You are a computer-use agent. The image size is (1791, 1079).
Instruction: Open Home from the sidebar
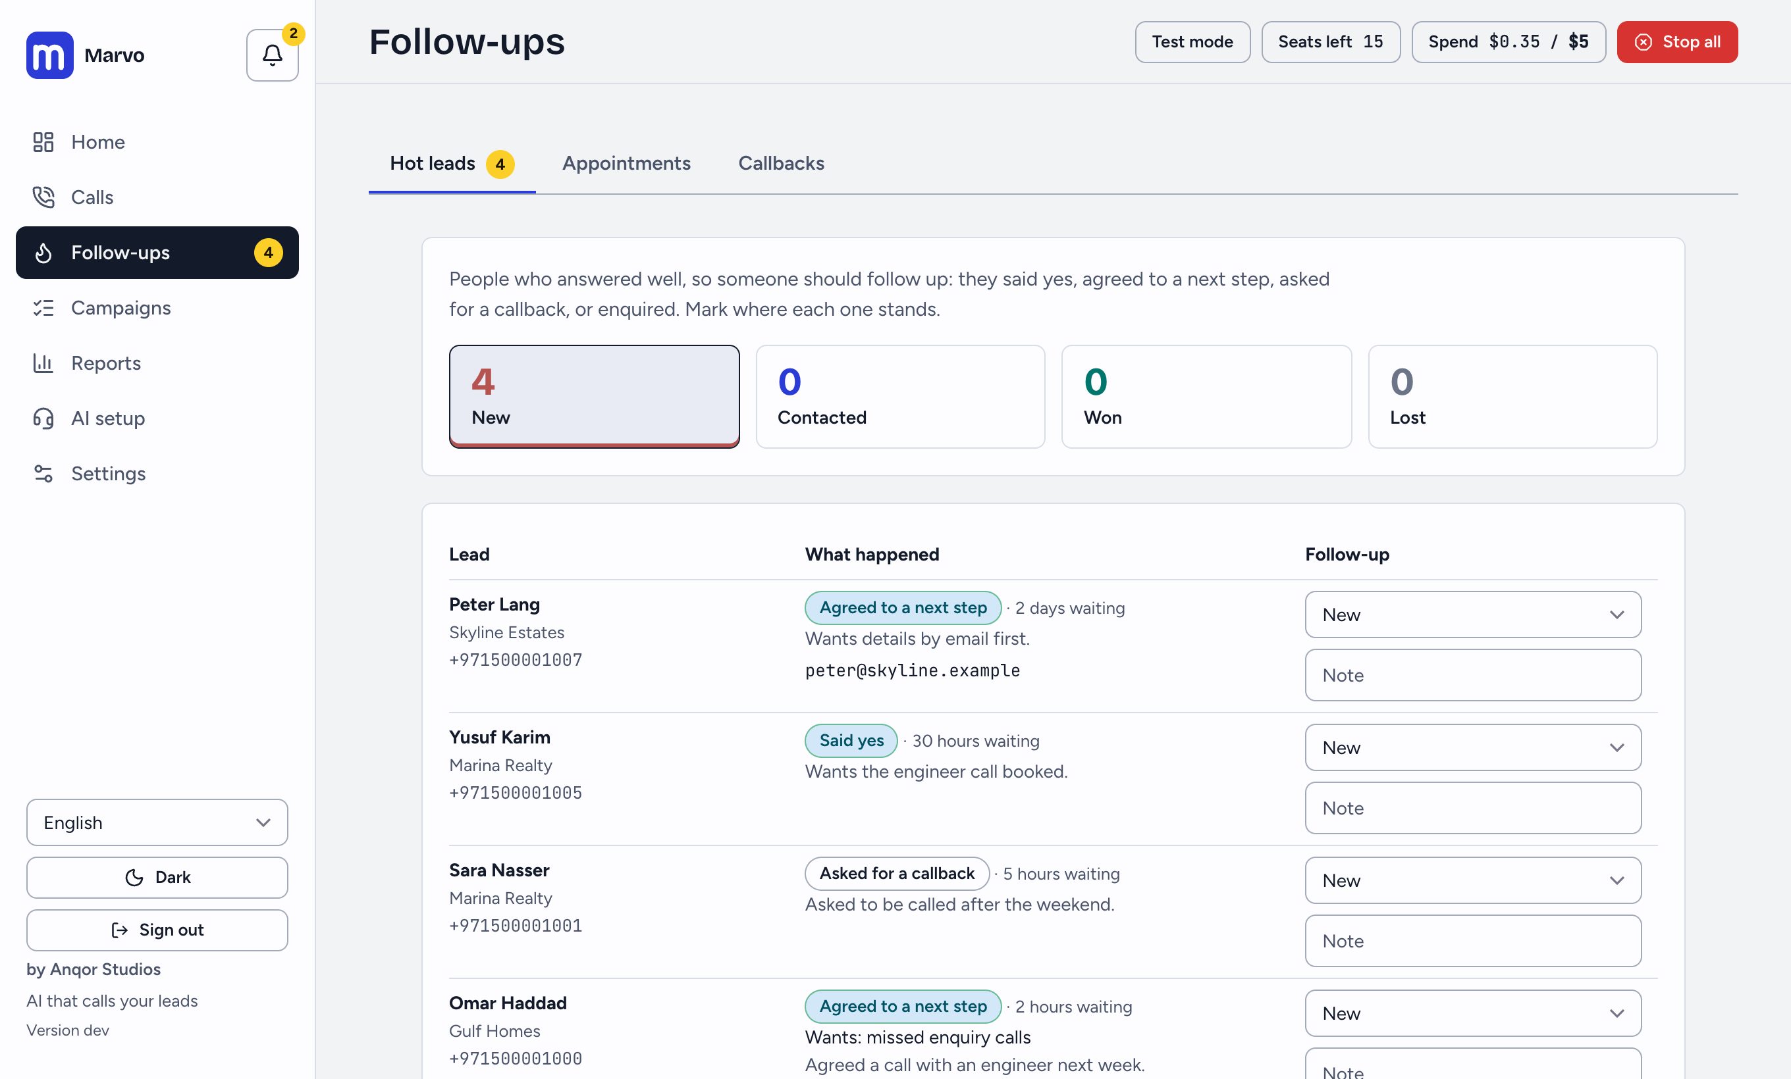[x=157, y=142]
